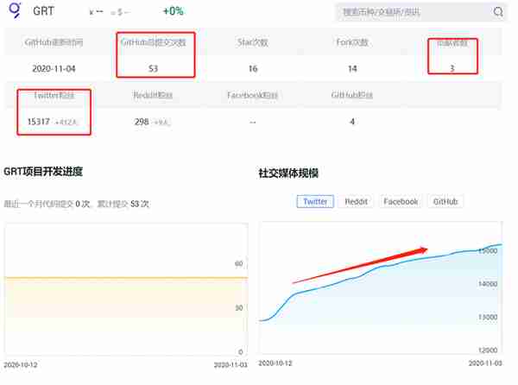
Task: Click the Twitter followers value 15317
Action: coord(38,122)
